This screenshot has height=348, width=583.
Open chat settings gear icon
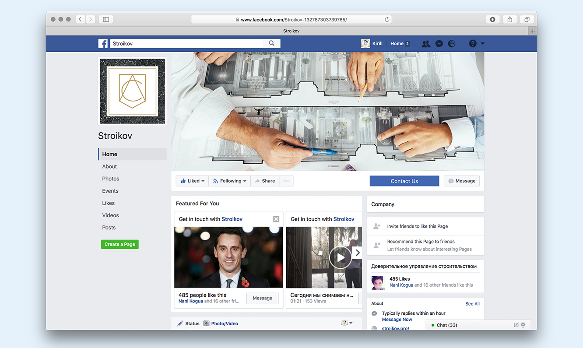523,325
